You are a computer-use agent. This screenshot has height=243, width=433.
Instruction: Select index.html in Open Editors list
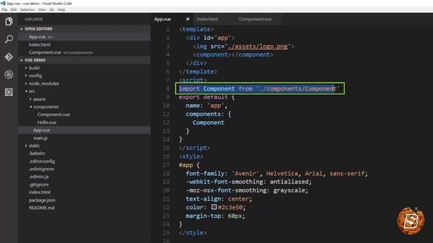(39, 45)
